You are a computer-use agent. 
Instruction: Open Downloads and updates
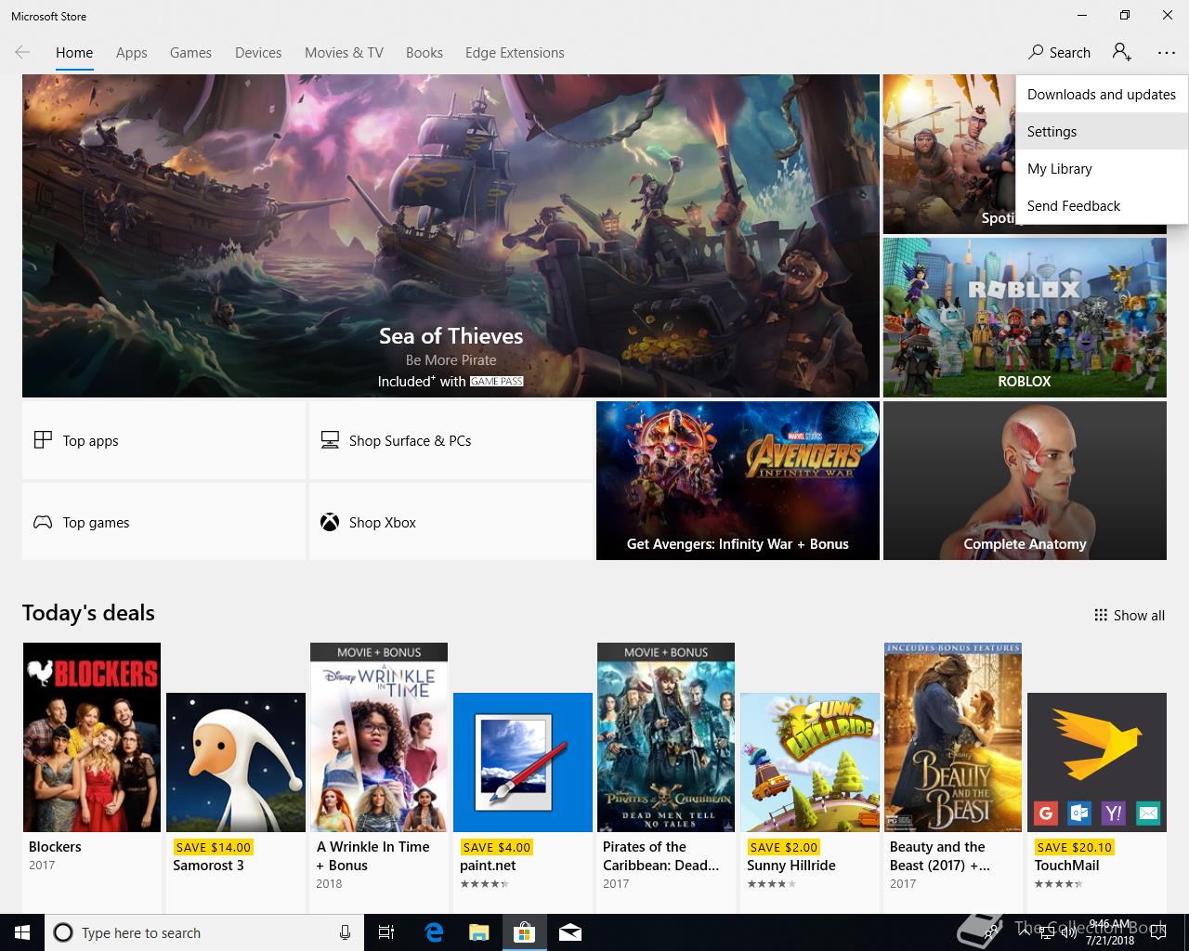pos(1102,95)
